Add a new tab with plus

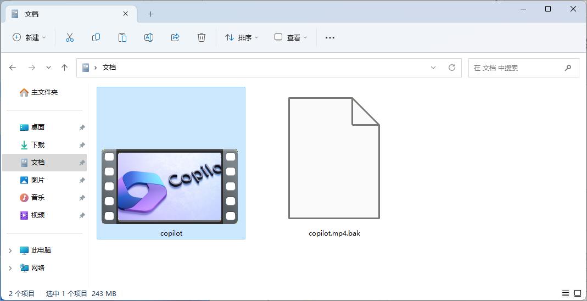(x=150, y=14)
